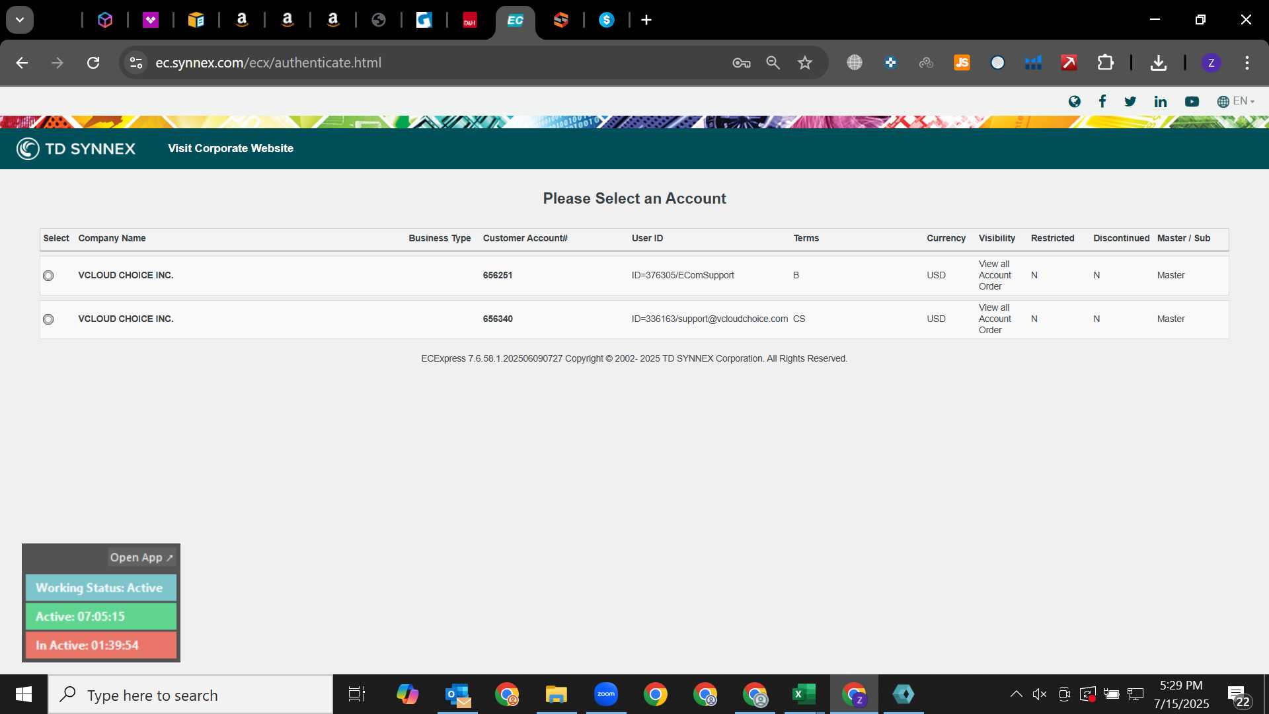Open TD SYNNEX Facebook page icon

tap(1102, 101)
